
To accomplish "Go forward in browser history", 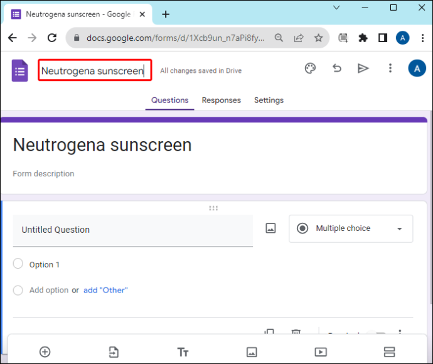I will pos(32,38).
